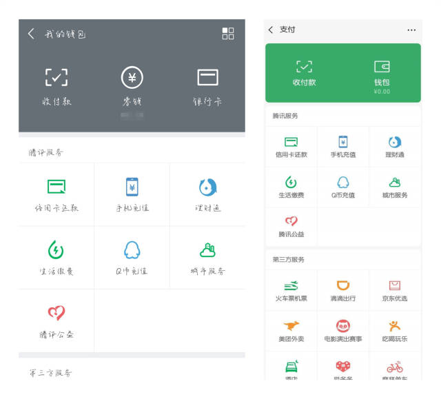
Task: Select 手机充值 in the 我的钱包 screen
Action: coord(132,195)
